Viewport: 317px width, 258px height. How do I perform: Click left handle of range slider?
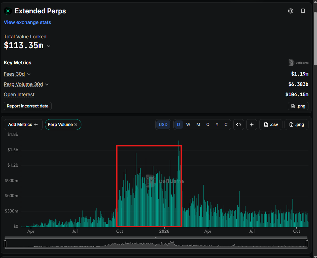pyautogui.click(x=5, y=244)
